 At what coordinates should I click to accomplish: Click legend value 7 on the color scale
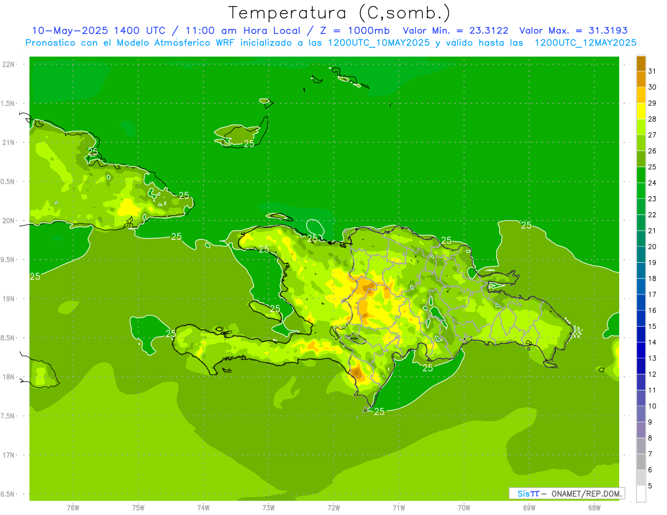[x=650, y=454]
